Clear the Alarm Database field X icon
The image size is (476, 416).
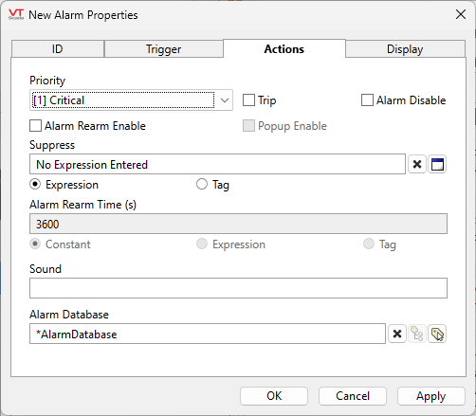pyautogui.click(x=397, y=334)
